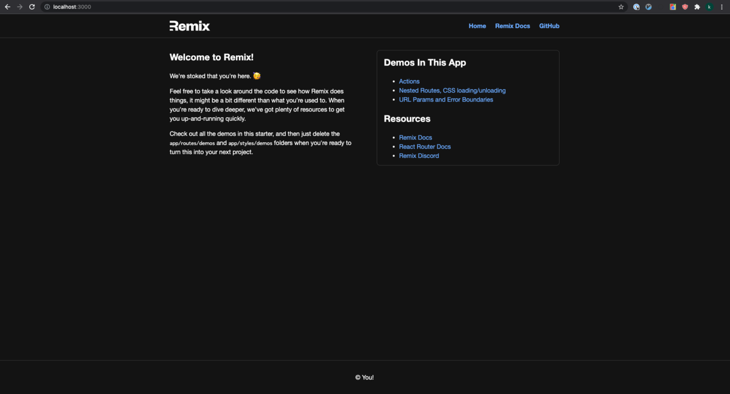
Task: Open the profile avatar labeled k
Action: point(709,7)
